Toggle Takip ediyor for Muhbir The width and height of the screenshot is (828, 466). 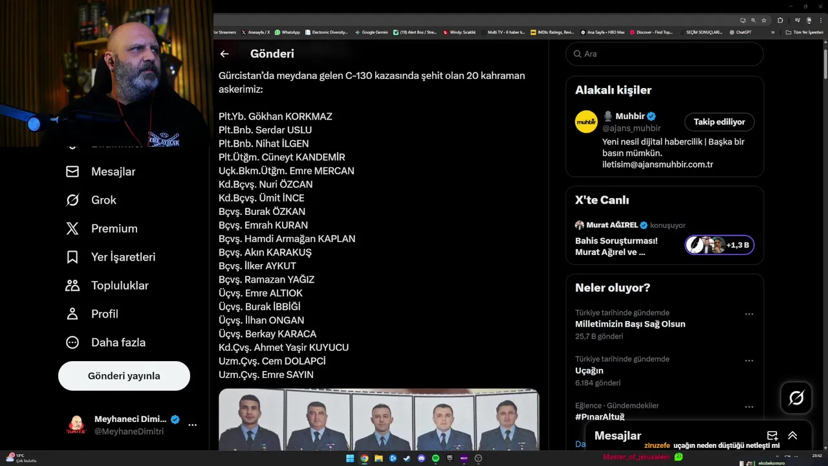719,122
